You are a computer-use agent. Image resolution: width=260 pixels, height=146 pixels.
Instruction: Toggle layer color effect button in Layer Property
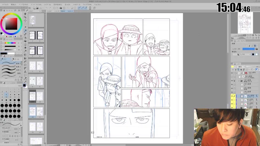click(x=255, y=46)
